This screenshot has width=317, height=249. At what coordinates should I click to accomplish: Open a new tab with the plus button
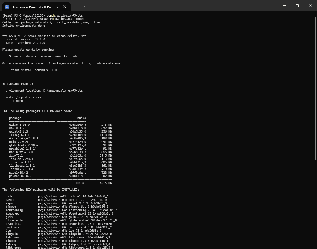(77, 7)
